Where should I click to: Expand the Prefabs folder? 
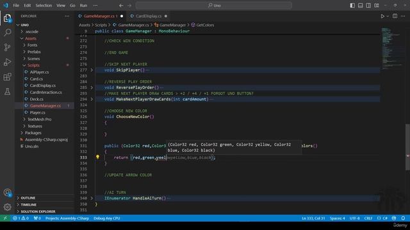tap(34, 52)
